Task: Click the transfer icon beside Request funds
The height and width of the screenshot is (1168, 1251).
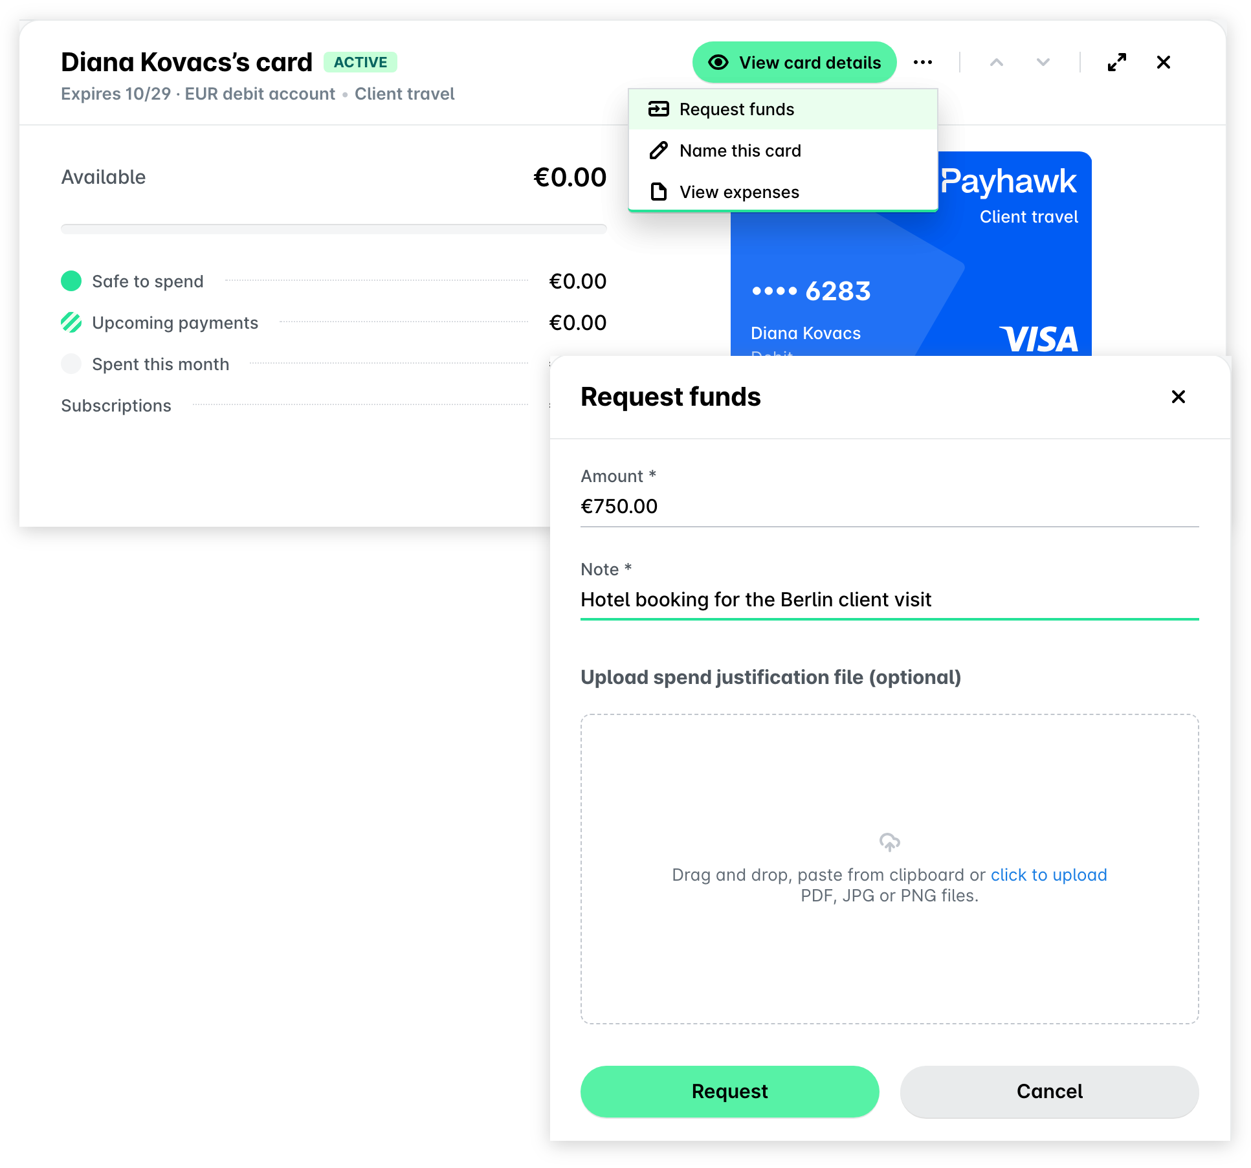Action: [659, 109]
